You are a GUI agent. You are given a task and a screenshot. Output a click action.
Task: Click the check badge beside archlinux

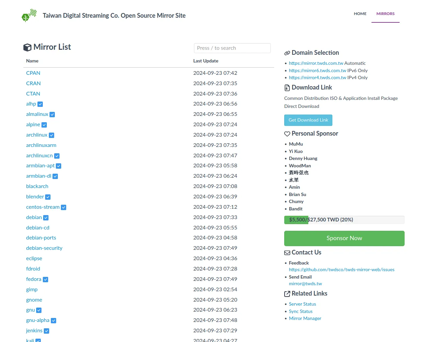51,135
